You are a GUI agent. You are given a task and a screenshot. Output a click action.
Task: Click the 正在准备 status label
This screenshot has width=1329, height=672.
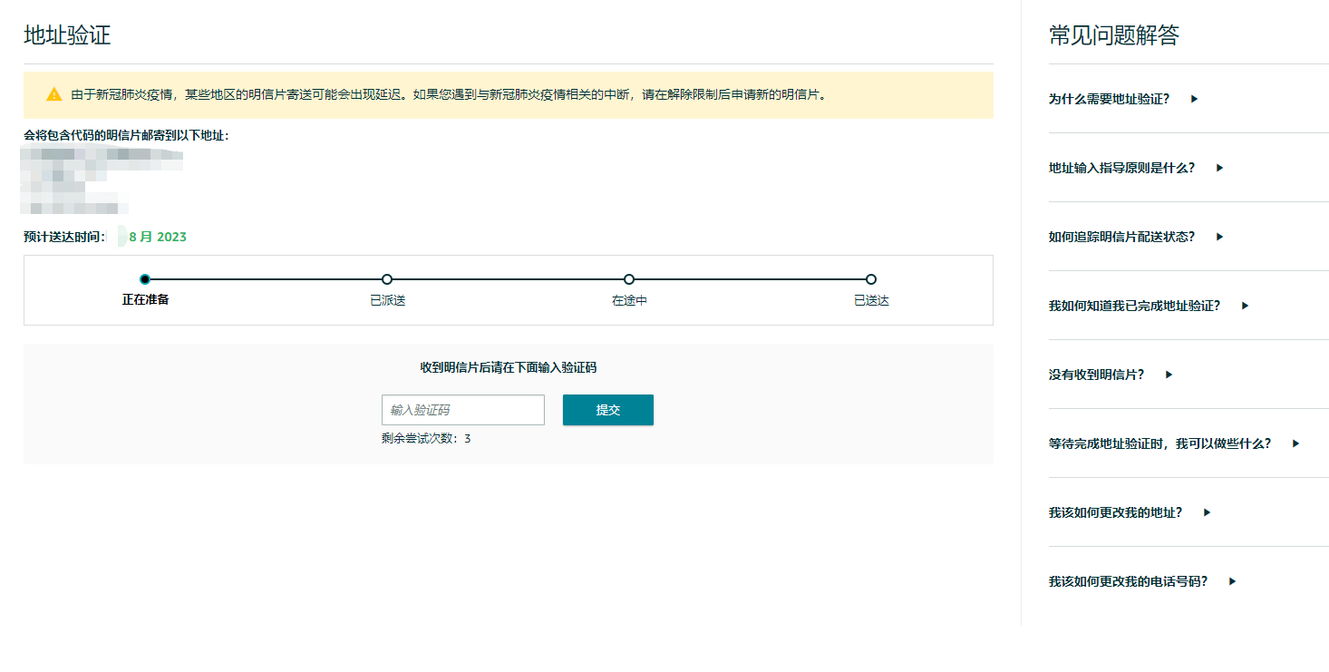[145, 299]
